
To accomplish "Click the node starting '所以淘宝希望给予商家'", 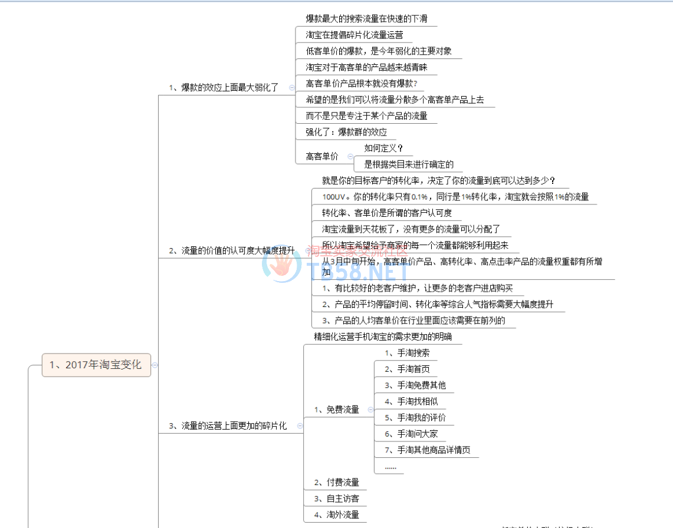I will pos(415,245).
